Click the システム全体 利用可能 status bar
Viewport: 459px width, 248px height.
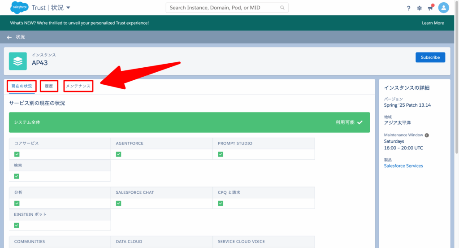click(x=190, y=122)
